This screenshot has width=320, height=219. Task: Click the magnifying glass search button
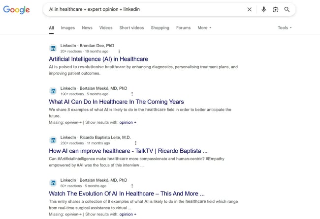point(287,9)
